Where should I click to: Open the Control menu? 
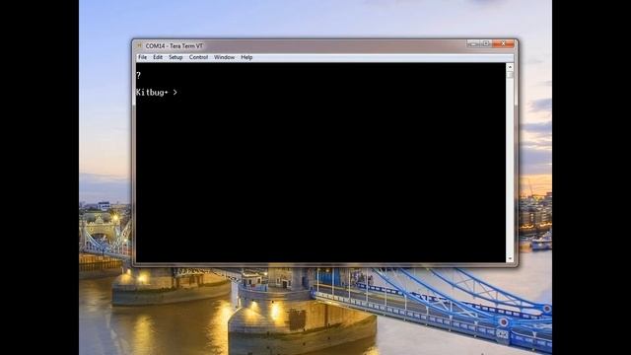[x=198, y=57]
